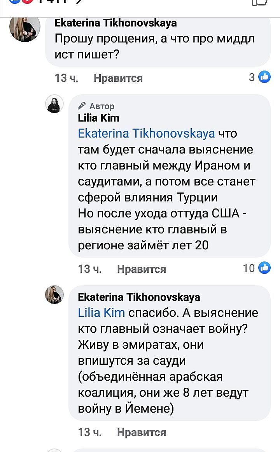
Task: Follow the blue Lilia Kim mention link
Action: click(x=101, y=313)
